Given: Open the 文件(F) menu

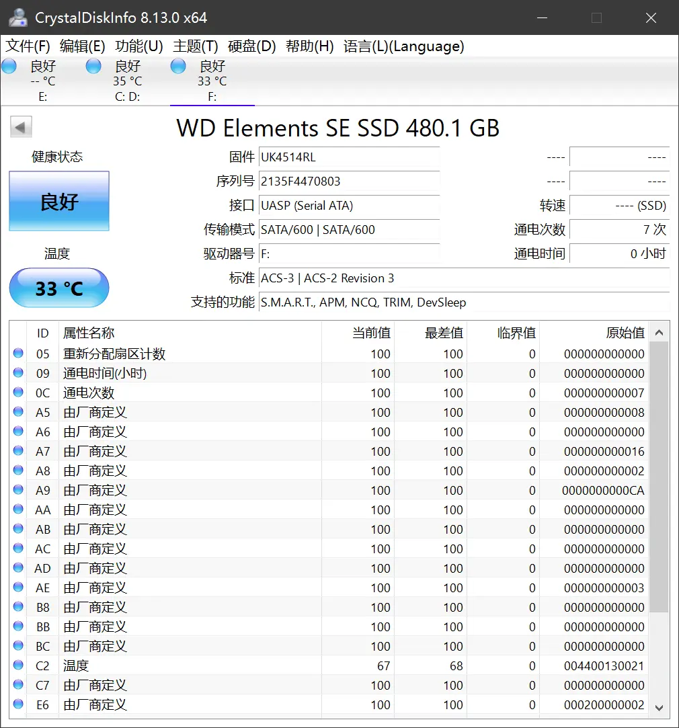Looking at the screenshot, I should [28, 46].
